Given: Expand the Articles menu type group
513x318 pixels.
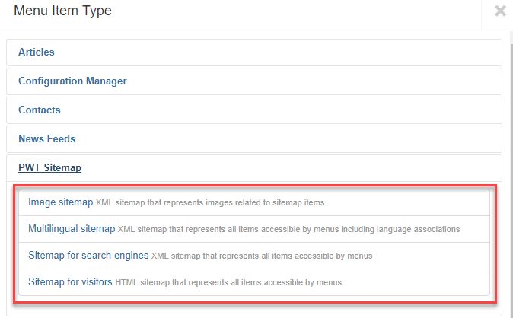Looking at the screenshot, I should (36, 52).
